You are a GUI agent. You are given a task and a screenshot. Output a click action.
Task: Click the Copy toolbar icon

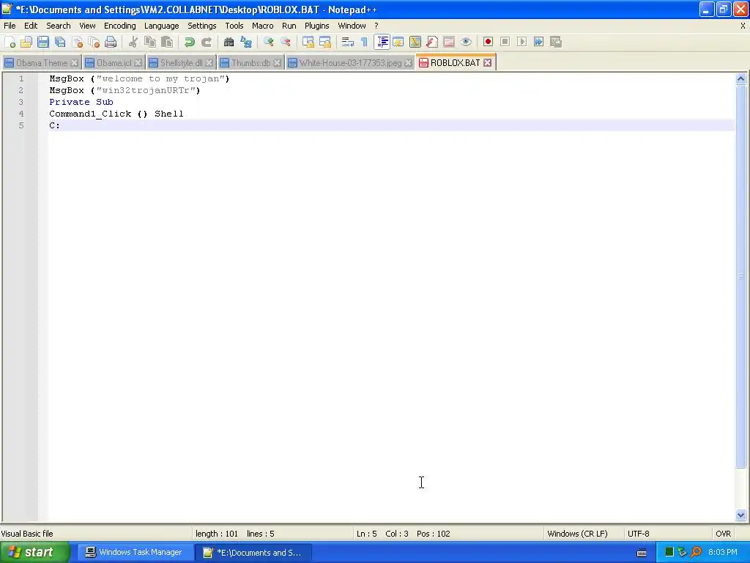pyautogui.click(x=150, y=42)
